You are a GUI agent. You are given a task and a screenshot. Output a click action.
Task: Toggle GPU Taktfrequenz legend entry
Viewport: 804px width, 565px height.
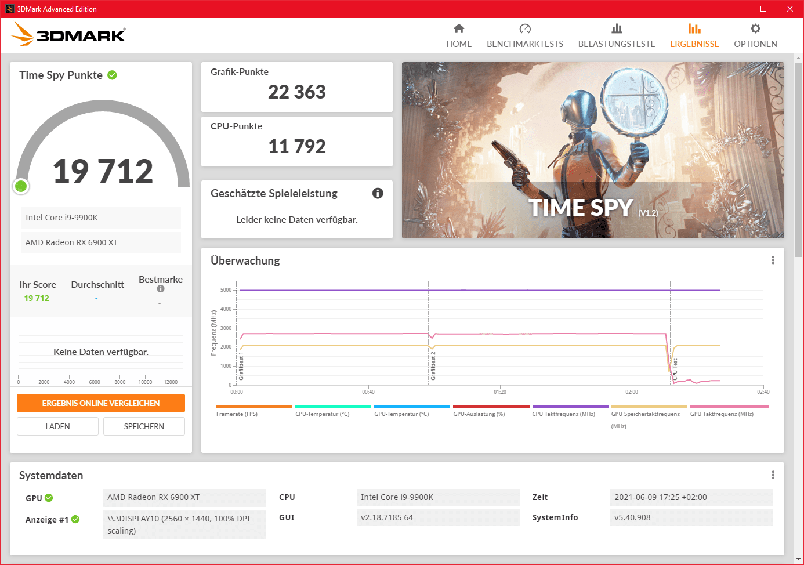coord(729,411)
